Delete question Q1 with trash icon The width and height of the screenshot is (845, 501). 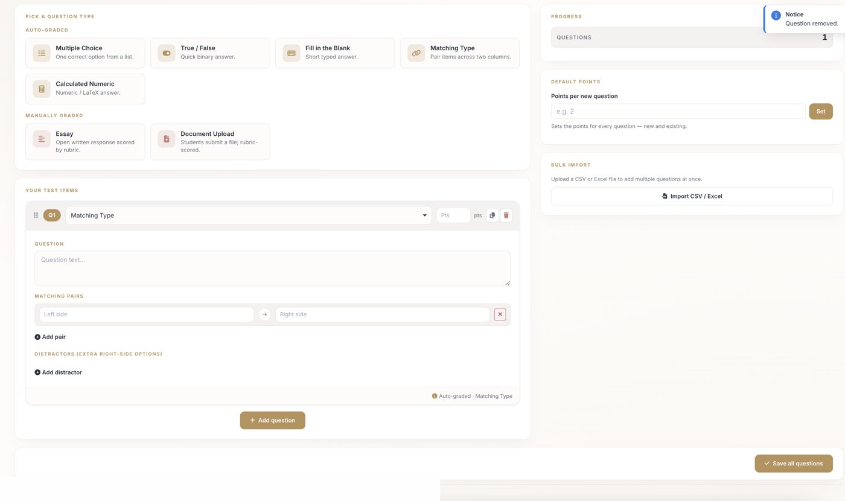[x=506, y=215]
